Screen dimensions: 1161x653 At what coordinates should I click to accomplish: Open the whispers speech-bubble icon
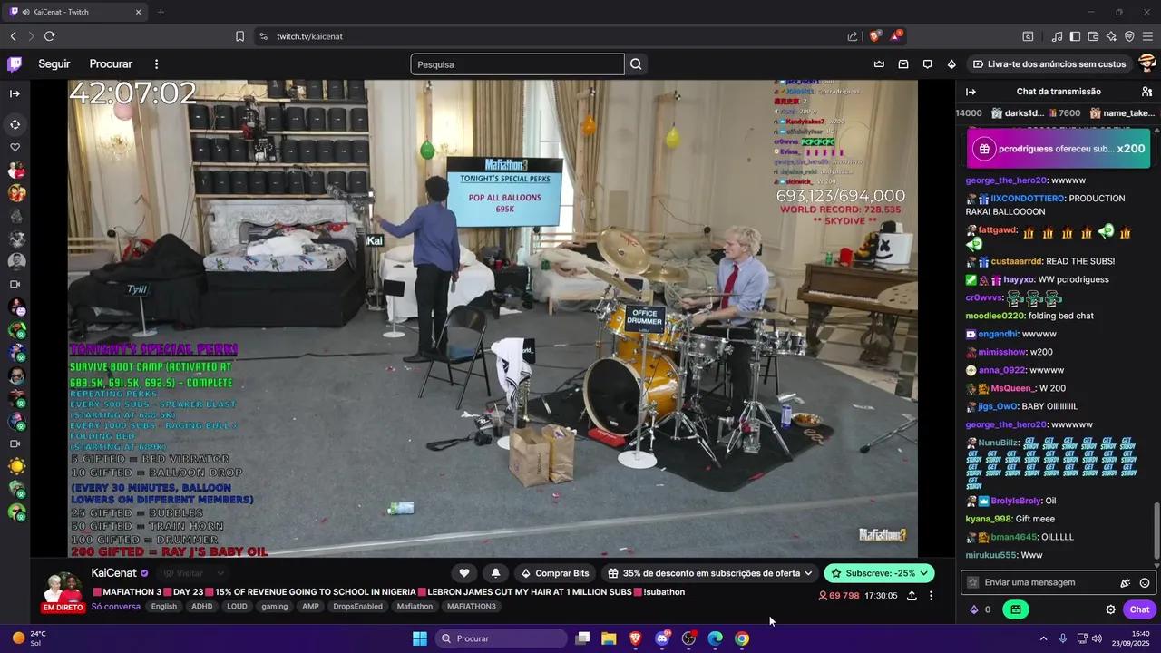tap(927, 64)
